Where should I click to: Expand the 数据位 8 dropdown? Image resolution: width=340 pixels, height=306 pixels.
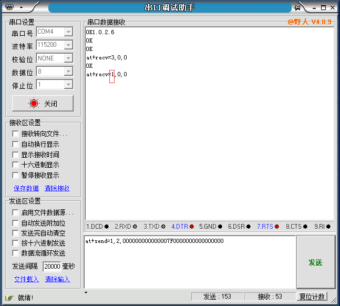[68, 71]
